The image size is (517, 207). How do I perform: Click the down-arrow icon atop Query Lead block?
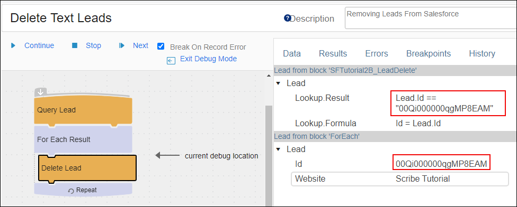click(41, 92)
